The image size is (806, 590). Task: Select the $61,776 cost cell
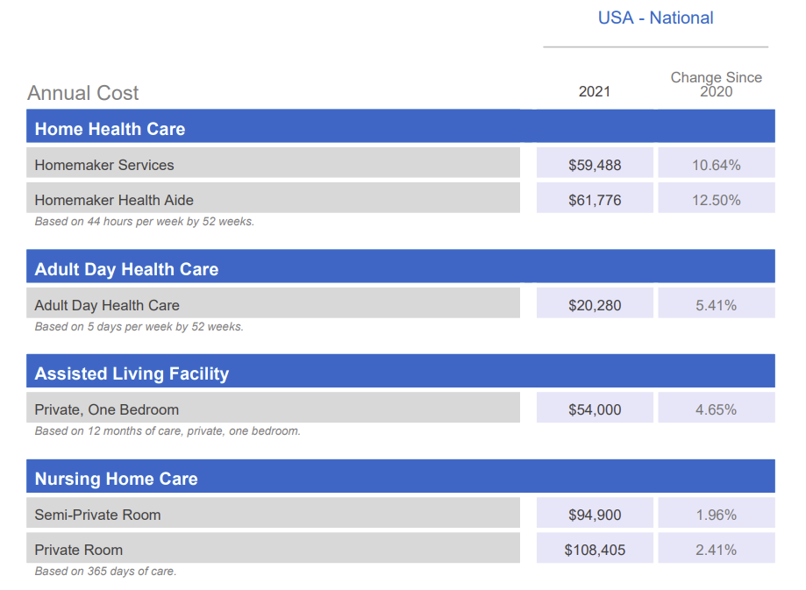[595, 198]
